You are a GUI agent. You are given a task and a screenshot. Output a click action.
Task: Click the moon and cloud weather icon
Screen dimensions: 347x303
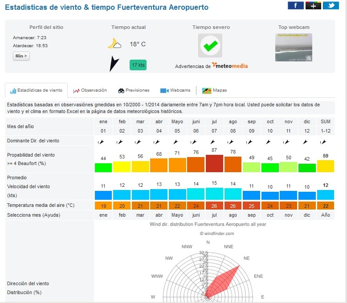click(x=114, y=44)
